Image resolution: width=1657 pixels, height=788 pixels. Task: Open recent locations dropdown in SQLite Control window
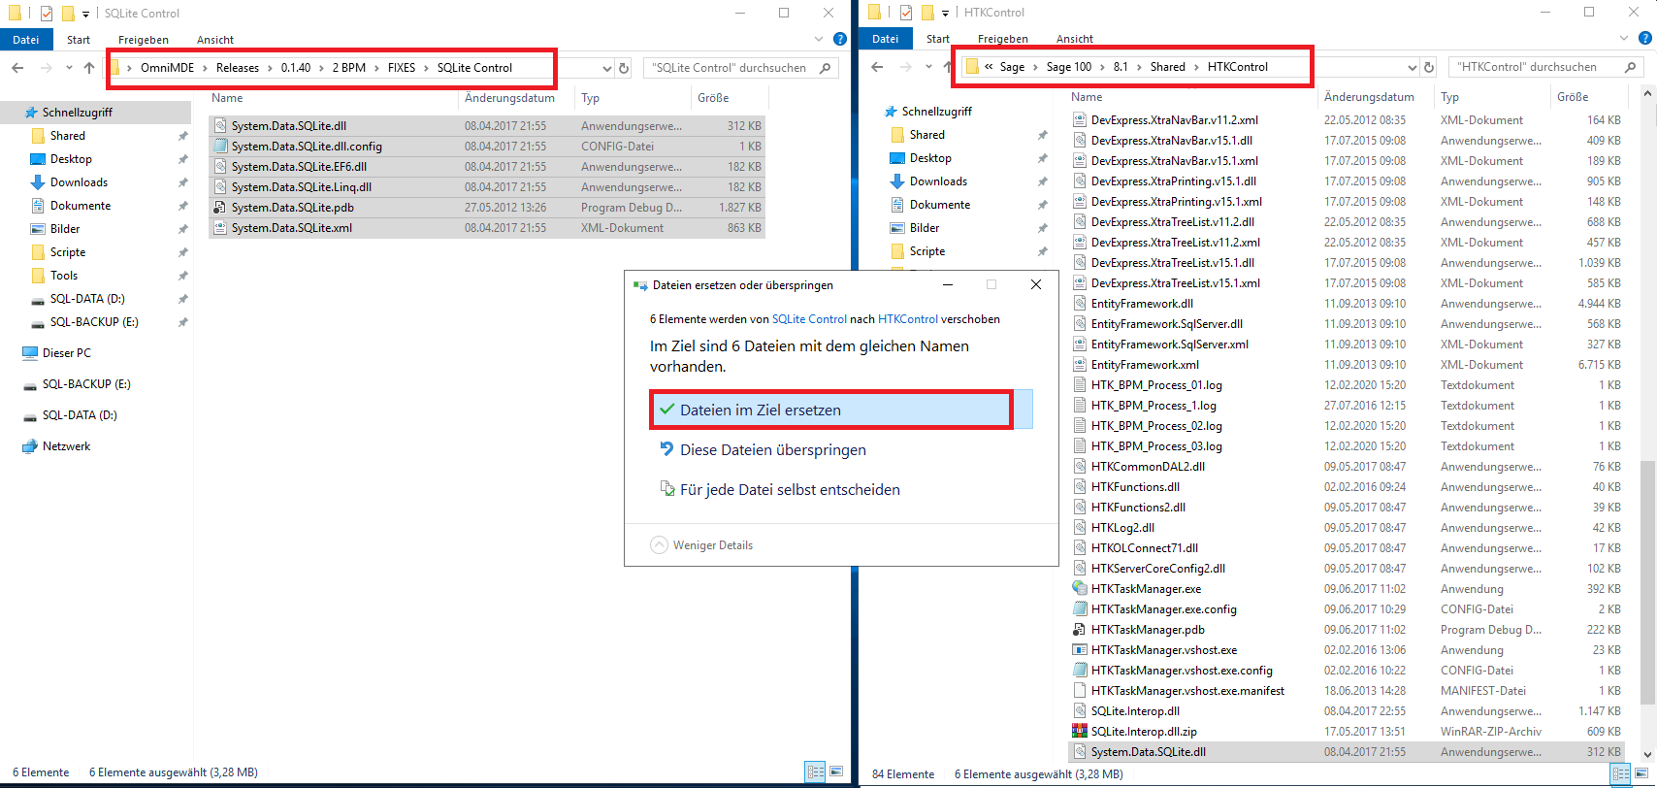69,68
